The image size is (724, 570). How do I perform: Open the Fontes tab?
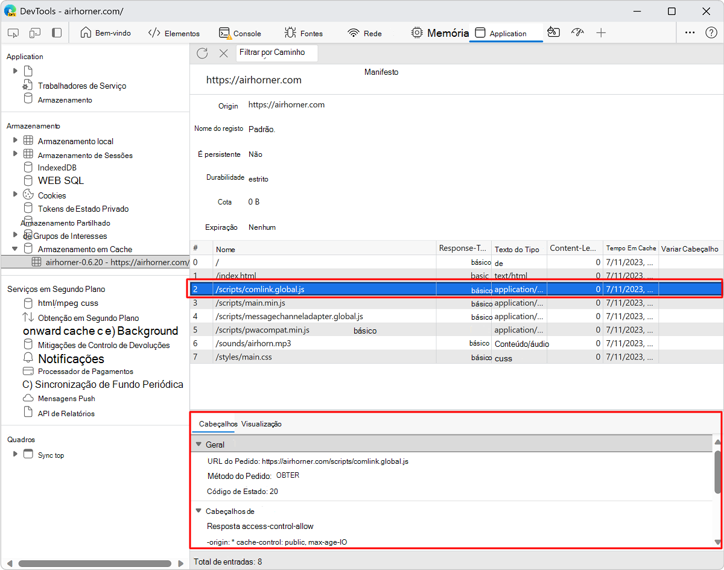[303, 33]
